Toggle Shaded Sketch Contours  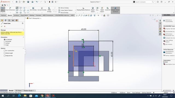tap(115, 10)
